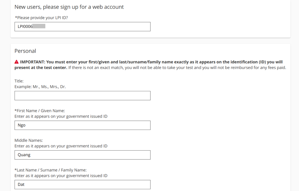Click the 'Title:' field label
Image resolution: width=299 pixels, height=191 pixels.
pos(19,81)
